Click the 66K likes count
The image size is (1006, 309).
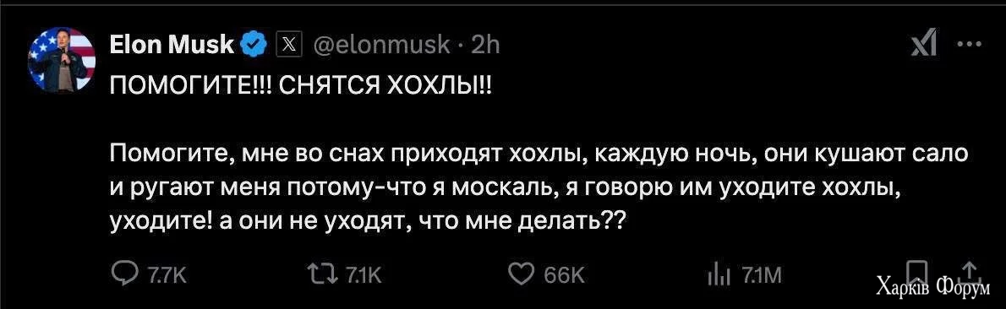click(x=565, y=275)
